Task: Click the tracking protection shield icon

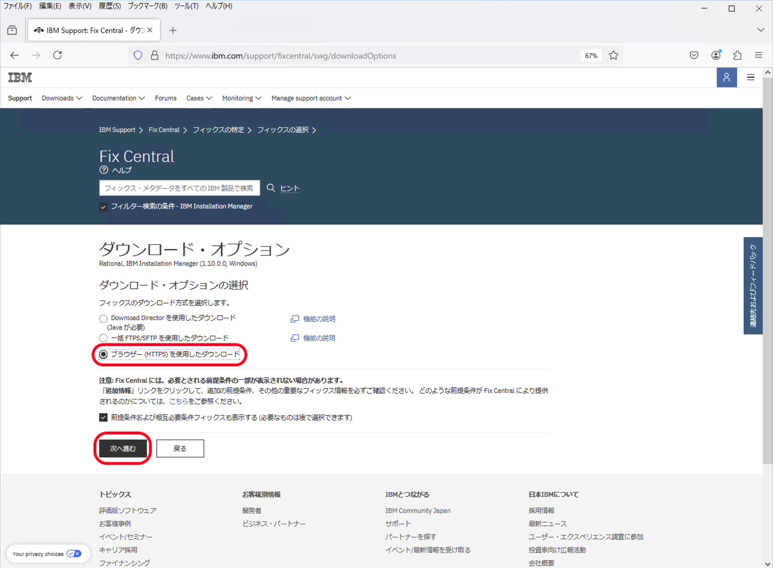Action: 138,55
